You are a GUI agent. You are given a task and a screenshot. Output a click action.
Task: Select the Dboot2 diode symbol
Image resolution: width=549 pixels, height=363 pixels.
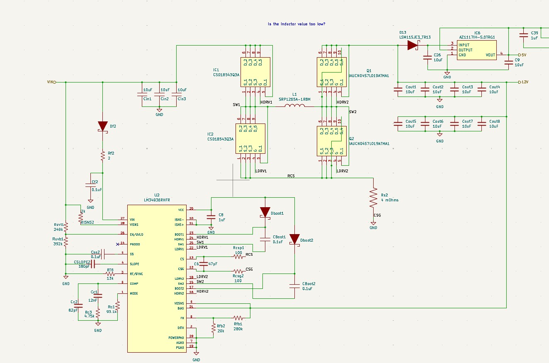point(294,240)
